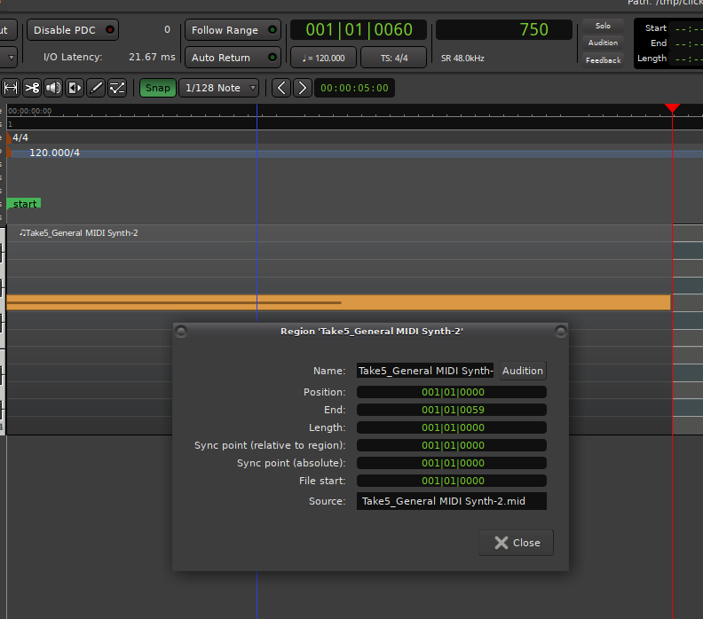Toggle Auto Return
Screen dimensions: 703x619
(233, 58)
